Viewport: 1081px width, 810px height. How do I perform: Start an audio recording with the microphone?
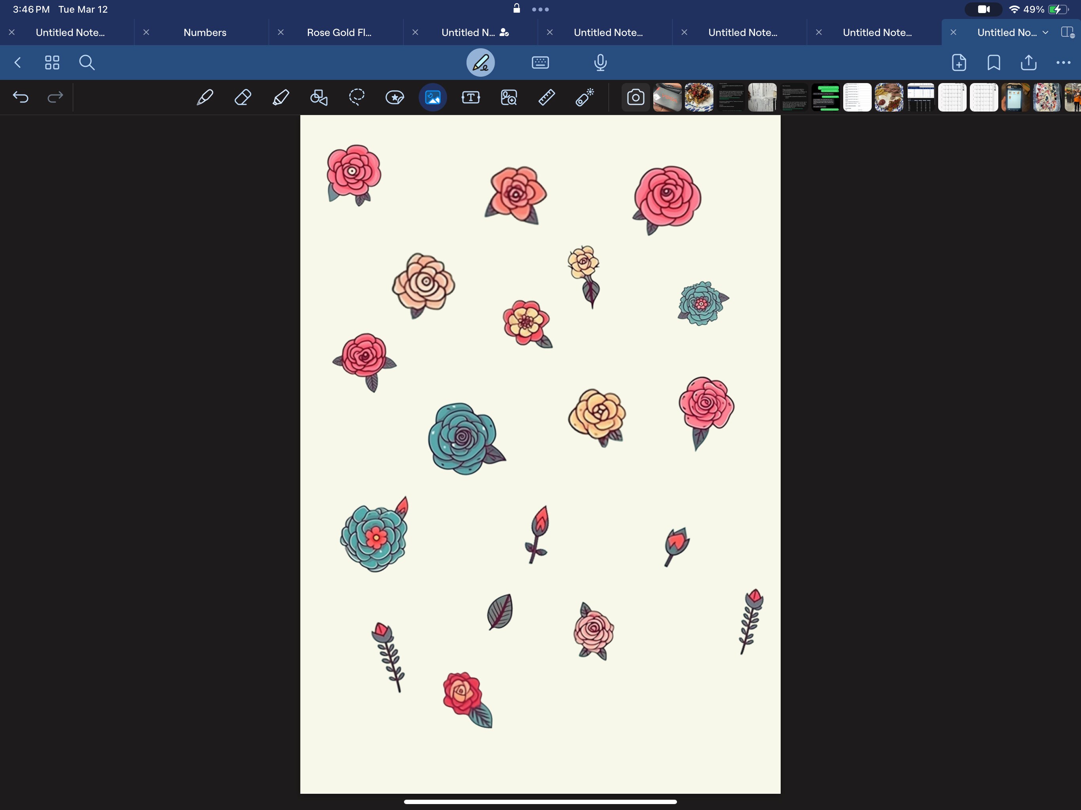coord(600,62)
